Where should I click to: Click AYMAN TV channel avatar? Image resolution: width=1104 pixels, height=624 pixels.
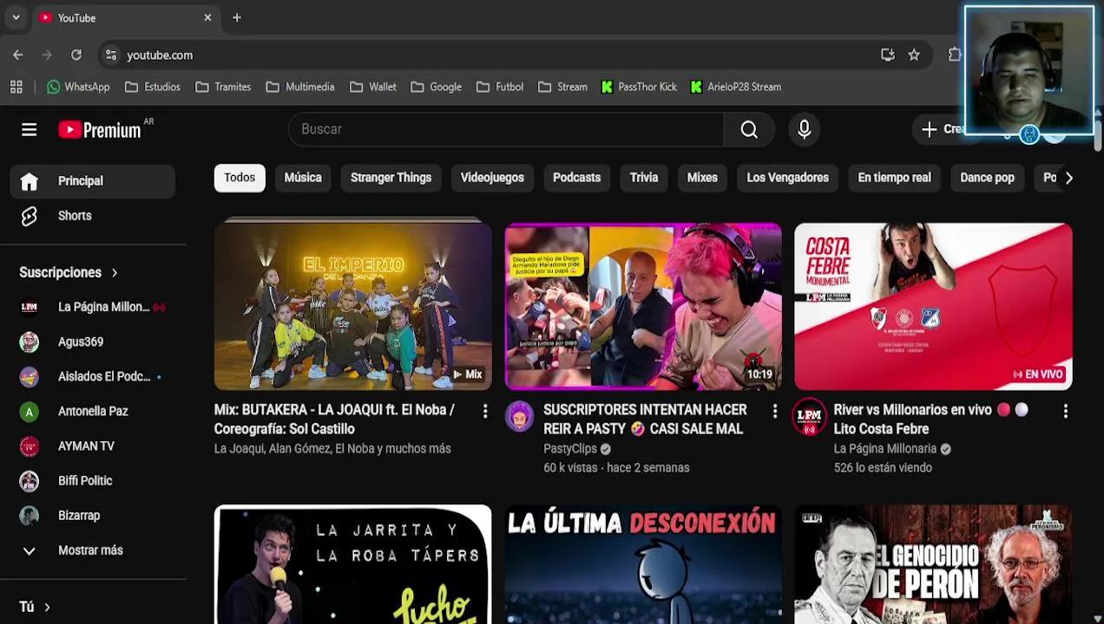pos(29,445)
